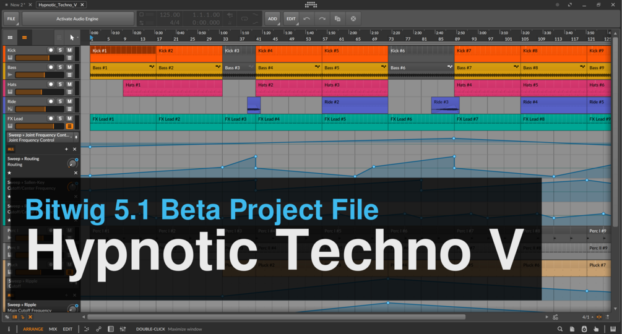Click the redo arrow icon

point(322,19)
